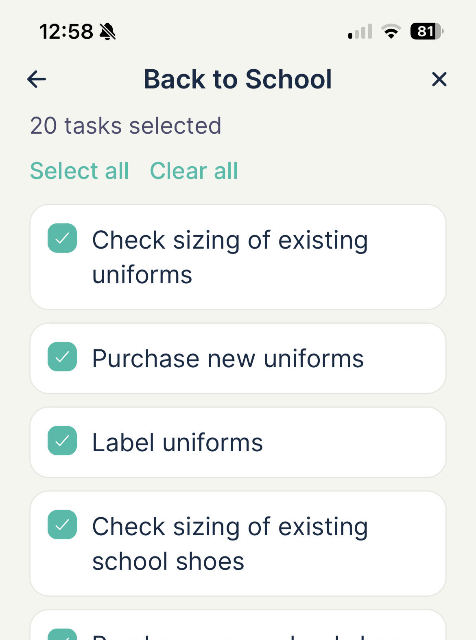This screenshot has width=476, height=640.
Task: Uncheck Check sizing of existing uniforms
Action: point(62,238)
